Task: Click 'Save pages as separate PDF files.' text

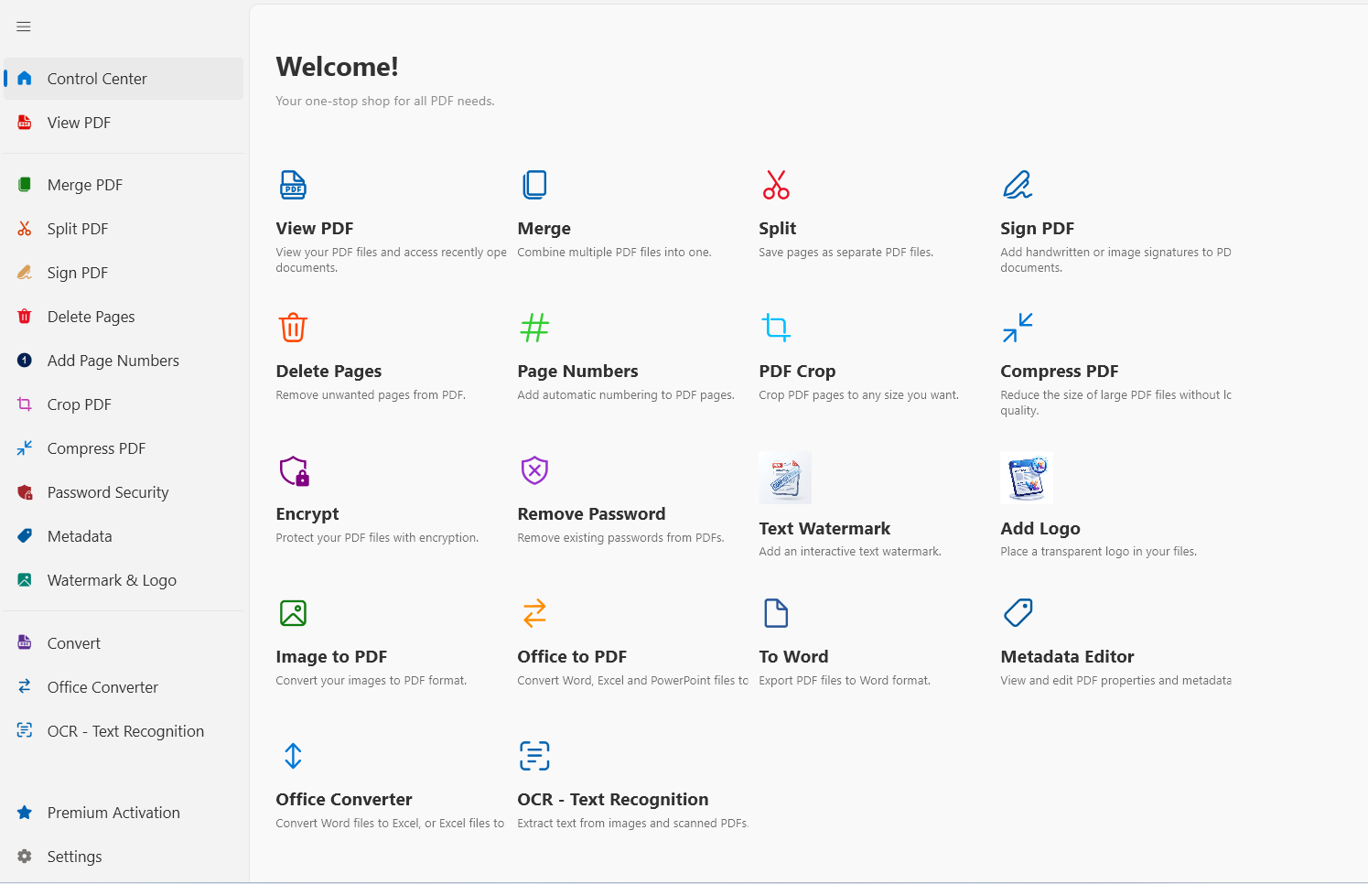Action: point(846,253)
